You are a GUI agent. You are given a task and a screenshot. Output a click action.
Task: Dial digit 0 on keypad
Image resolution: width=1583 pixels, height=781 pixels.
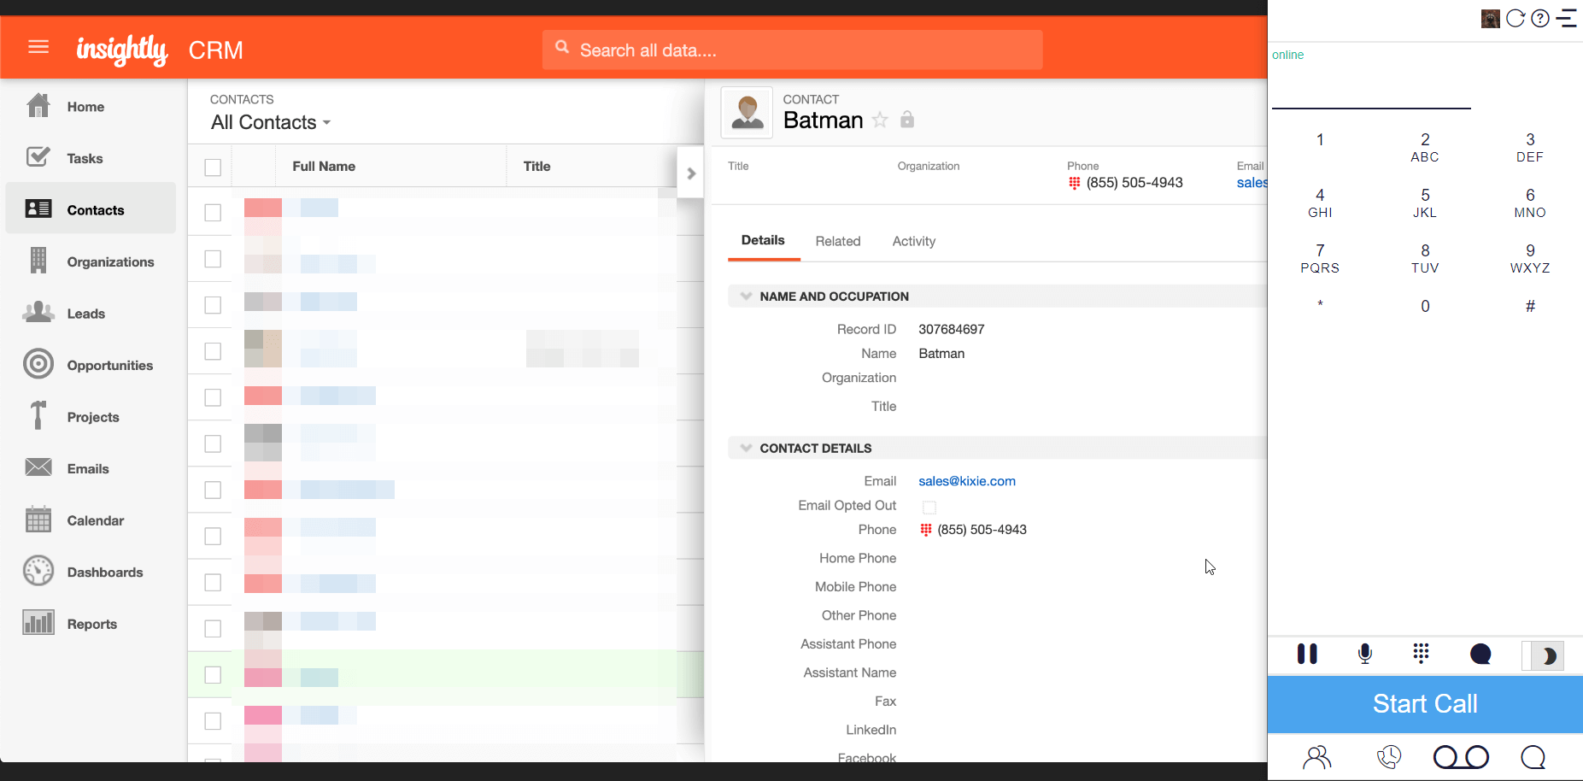coord(1425,306)
